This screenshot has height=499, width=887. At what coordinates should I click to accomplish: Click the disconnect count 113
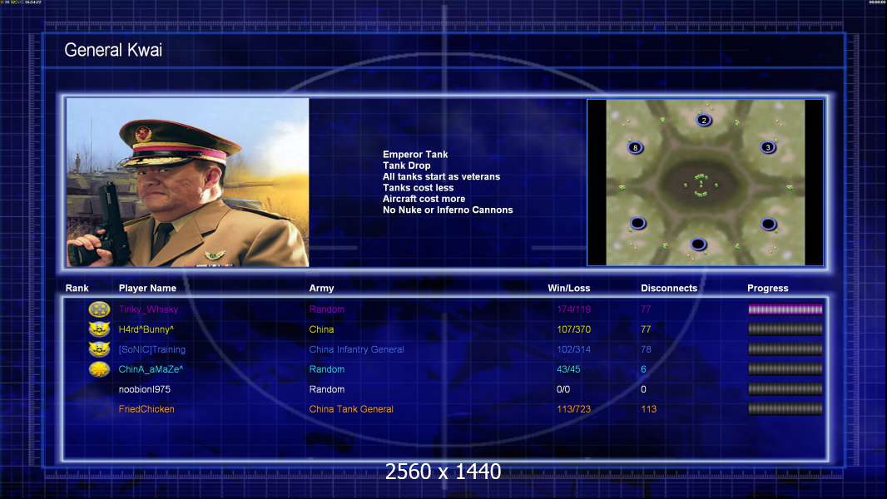click(648, 408)
